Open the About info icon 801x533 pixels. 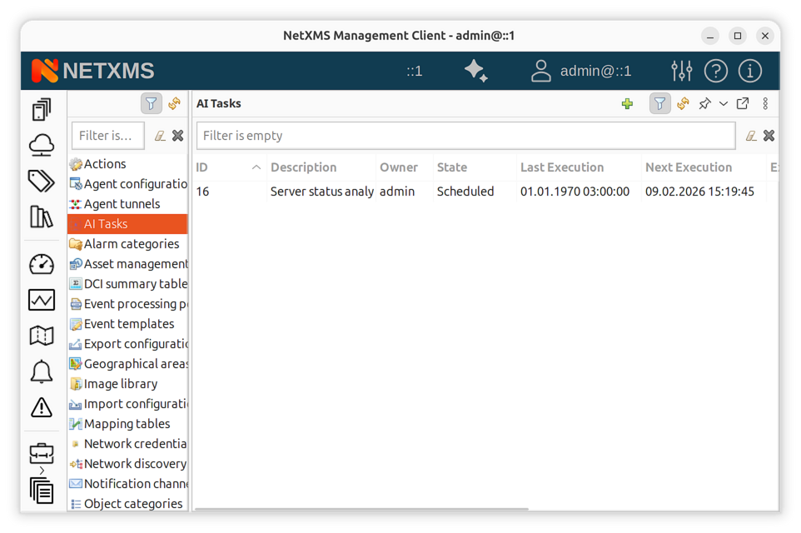point(749,71)
